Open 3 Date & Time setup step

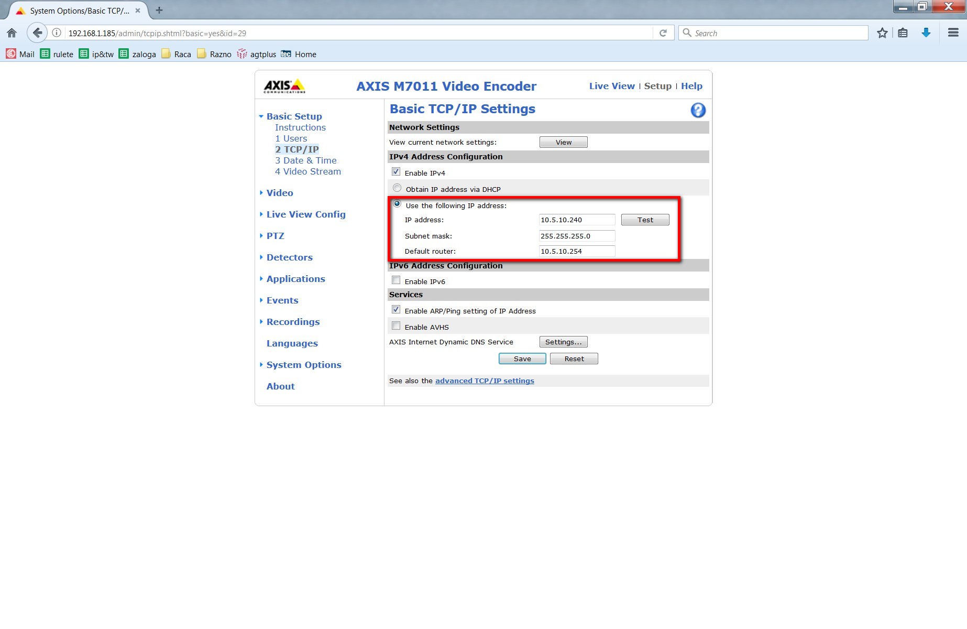point(306,160)
